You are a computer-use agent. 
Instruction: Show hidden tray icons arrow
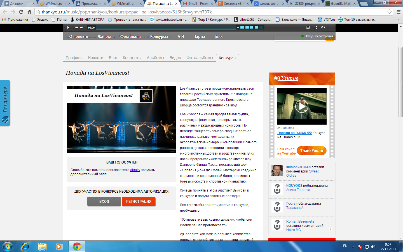[353, 247]
